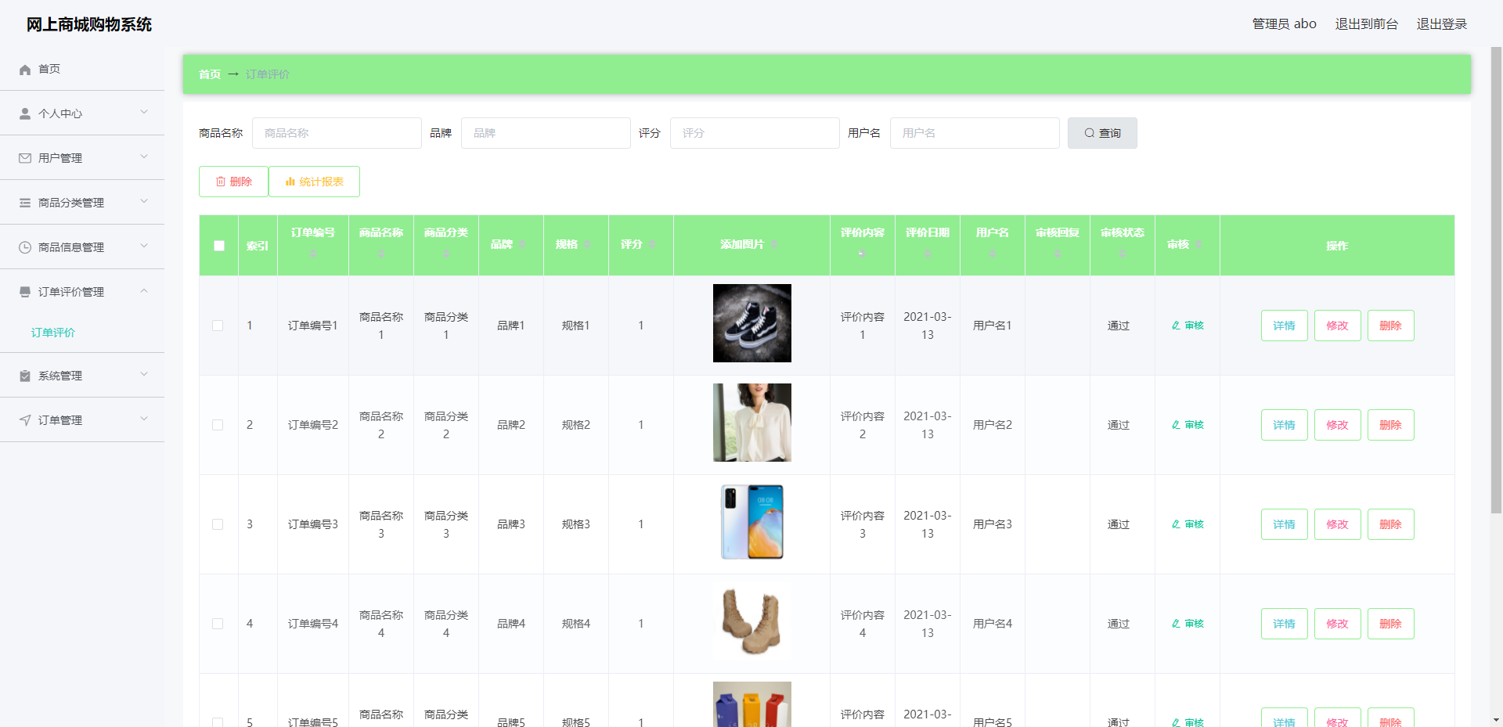Click 首页 breadcrumb link
This screenshot has width=1503, height=727.
[210, 74]
